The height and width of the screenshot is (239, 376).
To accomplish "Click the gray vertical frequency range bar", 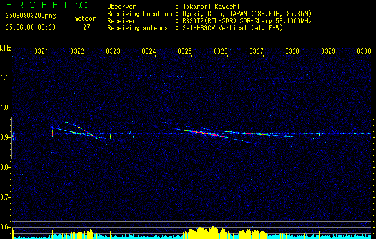I will pyautogui.click(x=11, y=138).
